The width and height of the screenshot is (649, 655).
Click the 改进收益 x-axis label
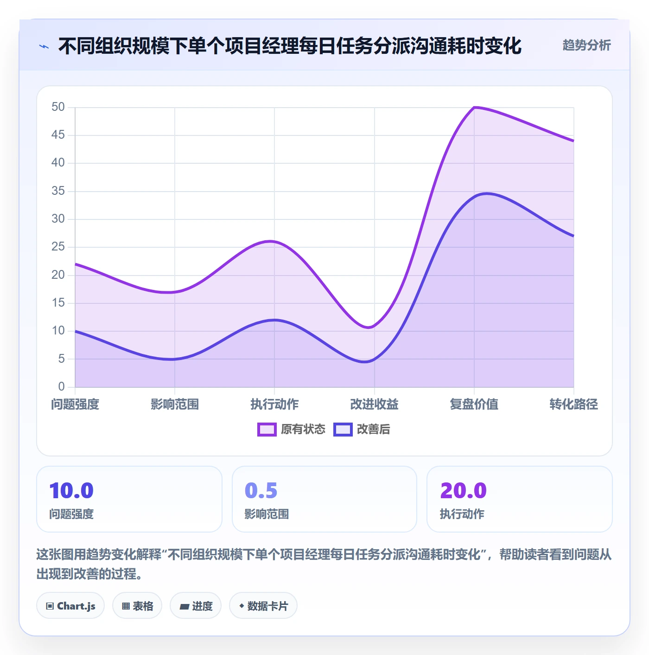coord(375,405)
